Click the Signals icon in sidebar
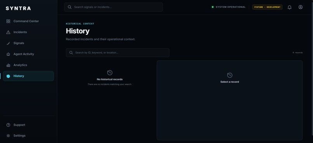 [8, 43]
